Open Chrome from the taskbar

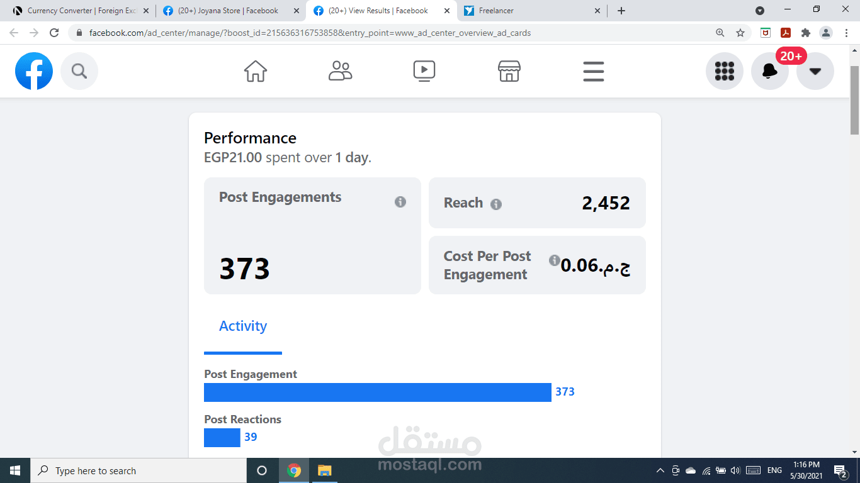click(x=293, y=470)
